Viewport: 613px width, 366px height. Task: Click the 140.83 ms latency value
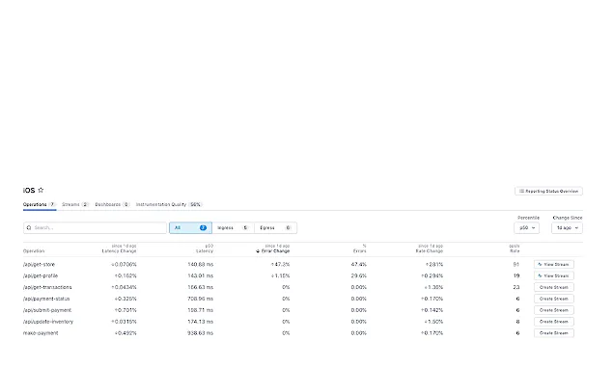201,265
